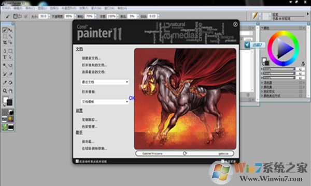Screen dimensions: 311x186
Task: Close the Painter 11 welcome dialog
Action: 235,24
